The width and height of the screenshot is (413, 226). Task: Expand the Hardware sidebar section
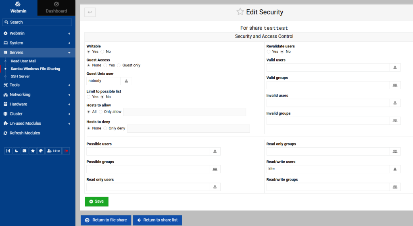tap(38, 104)
